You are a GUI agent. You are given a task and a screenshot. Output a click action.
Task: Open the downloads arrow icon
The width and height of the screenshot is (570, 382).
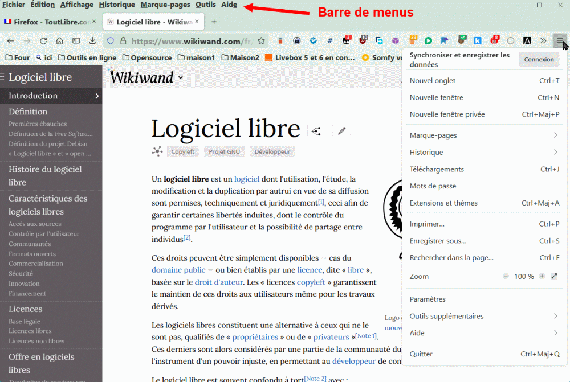[92, 41]
